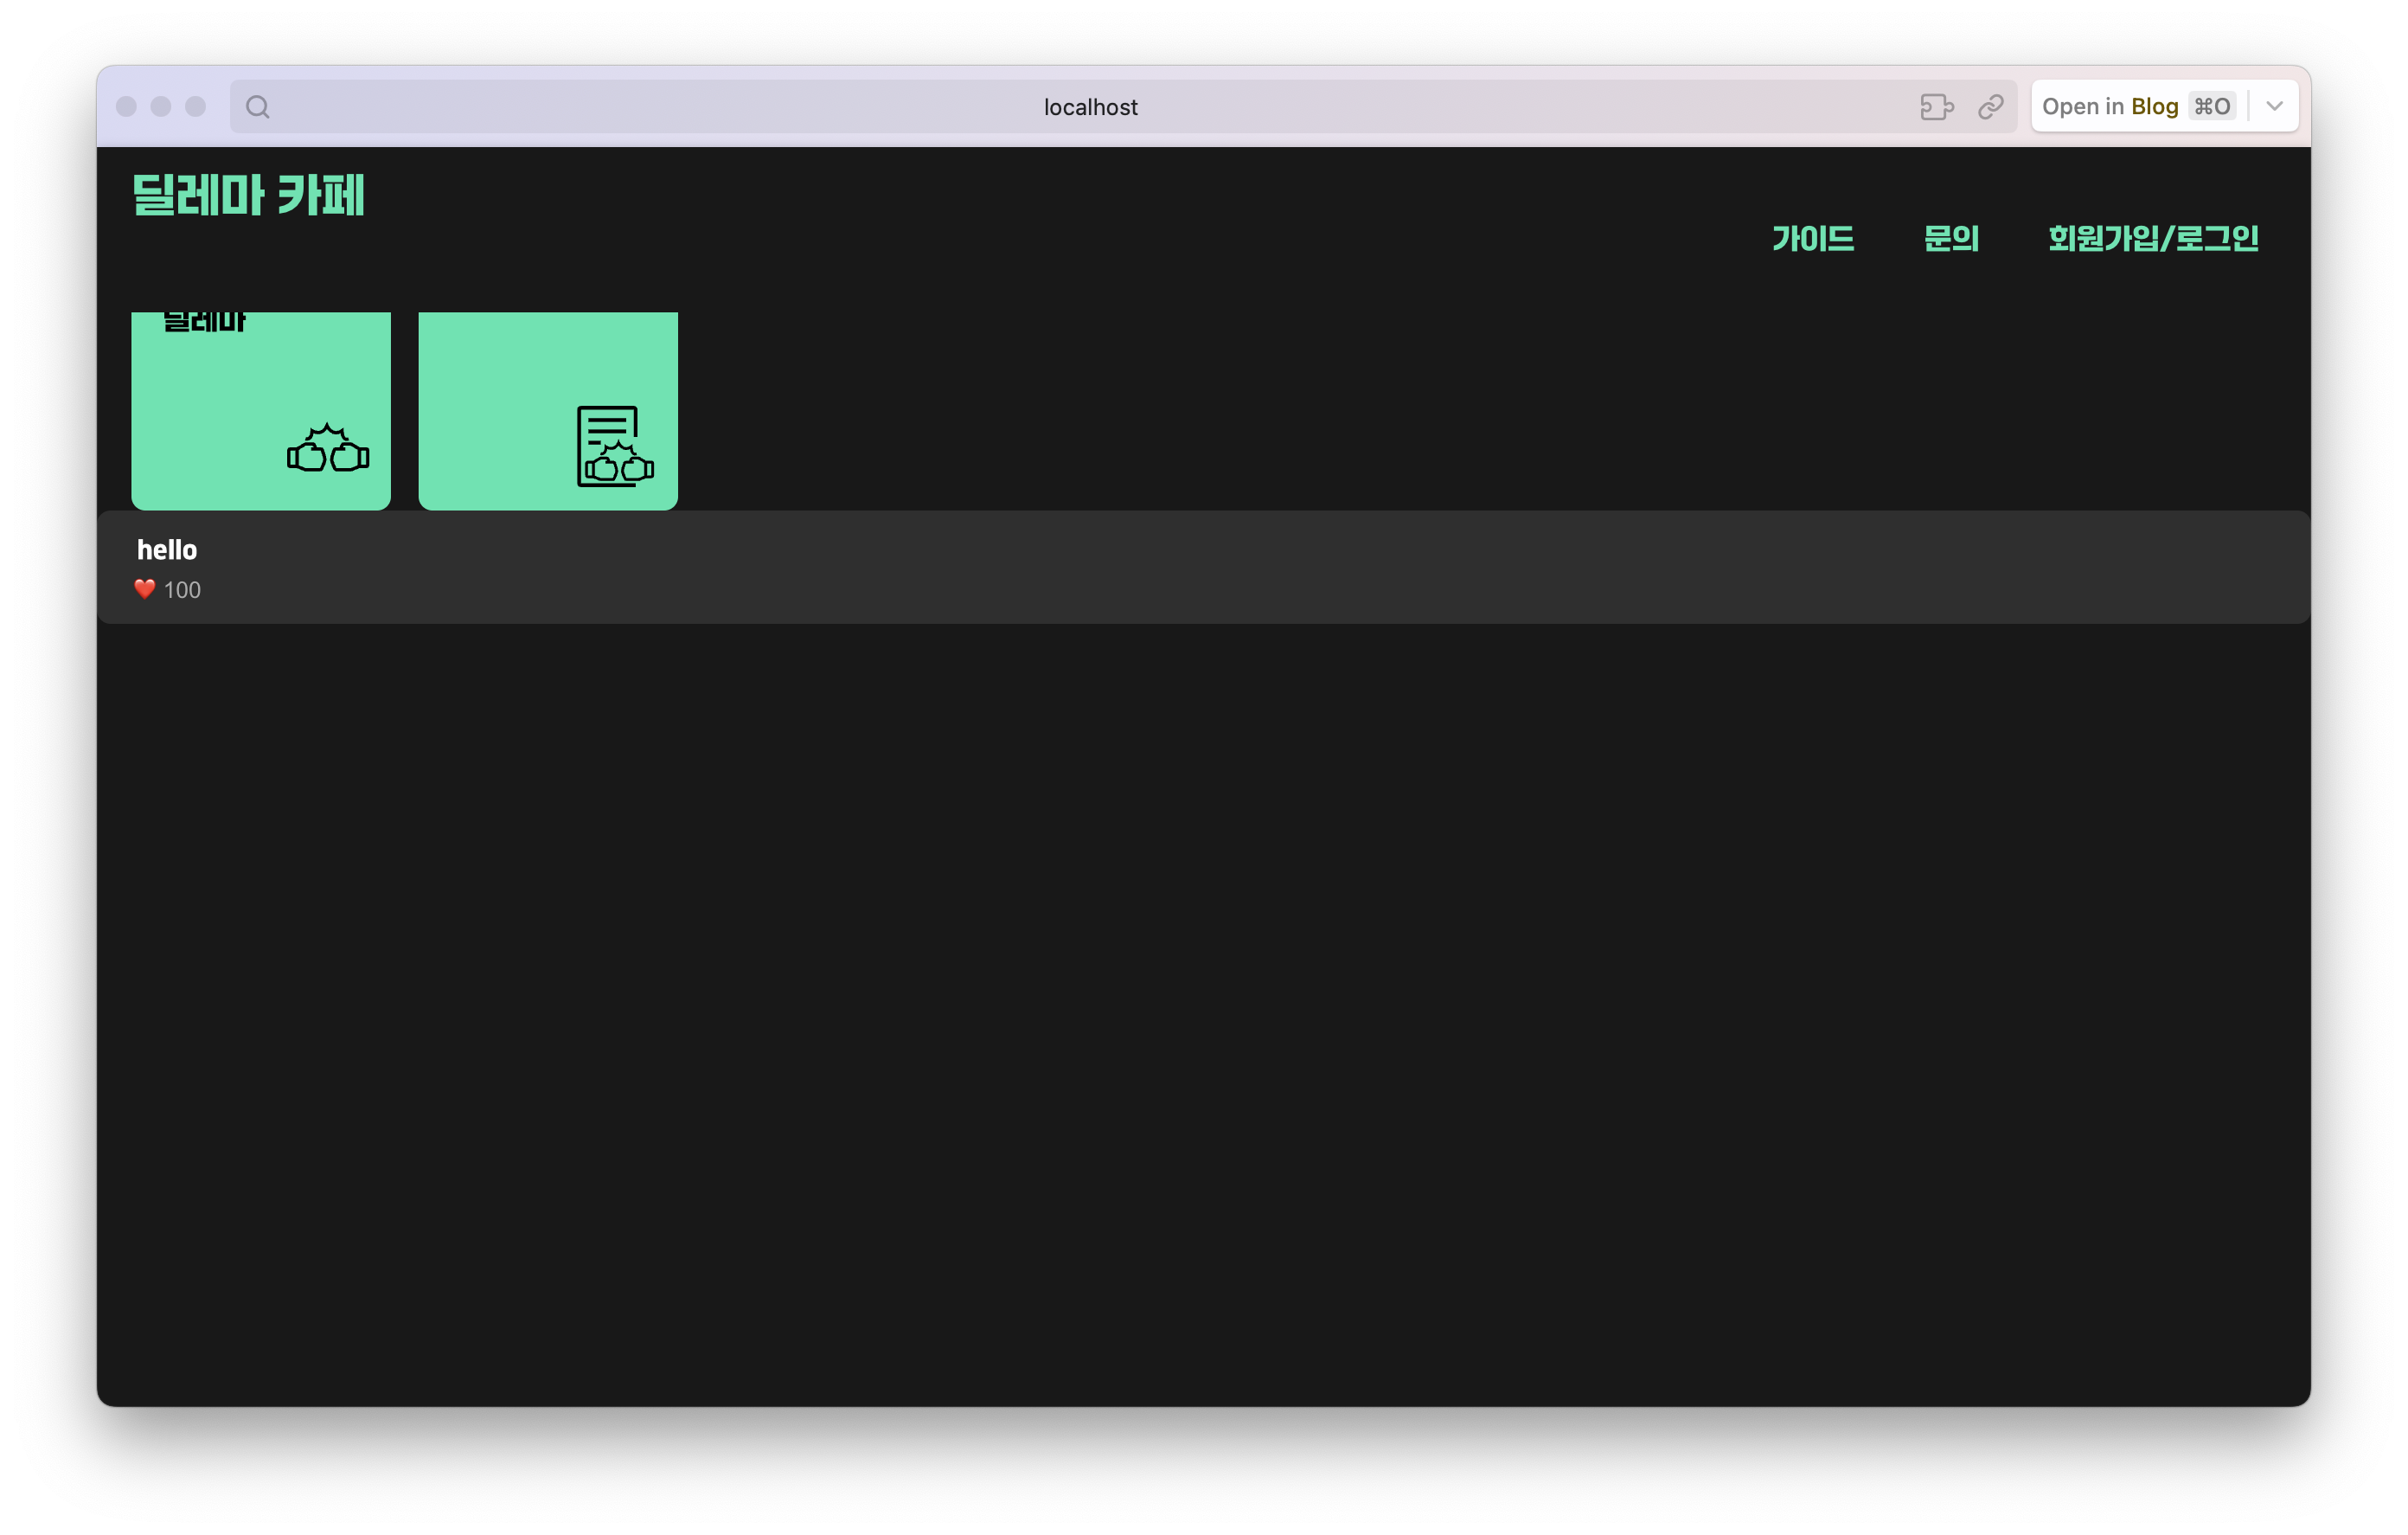Open the hello post title
The image size is (2408, 1535).
pos(167,549)
